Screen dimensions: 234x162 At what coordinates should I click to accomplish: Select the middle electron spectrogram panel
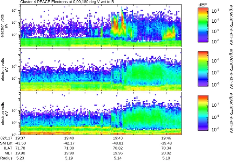(x=101, y=69)
